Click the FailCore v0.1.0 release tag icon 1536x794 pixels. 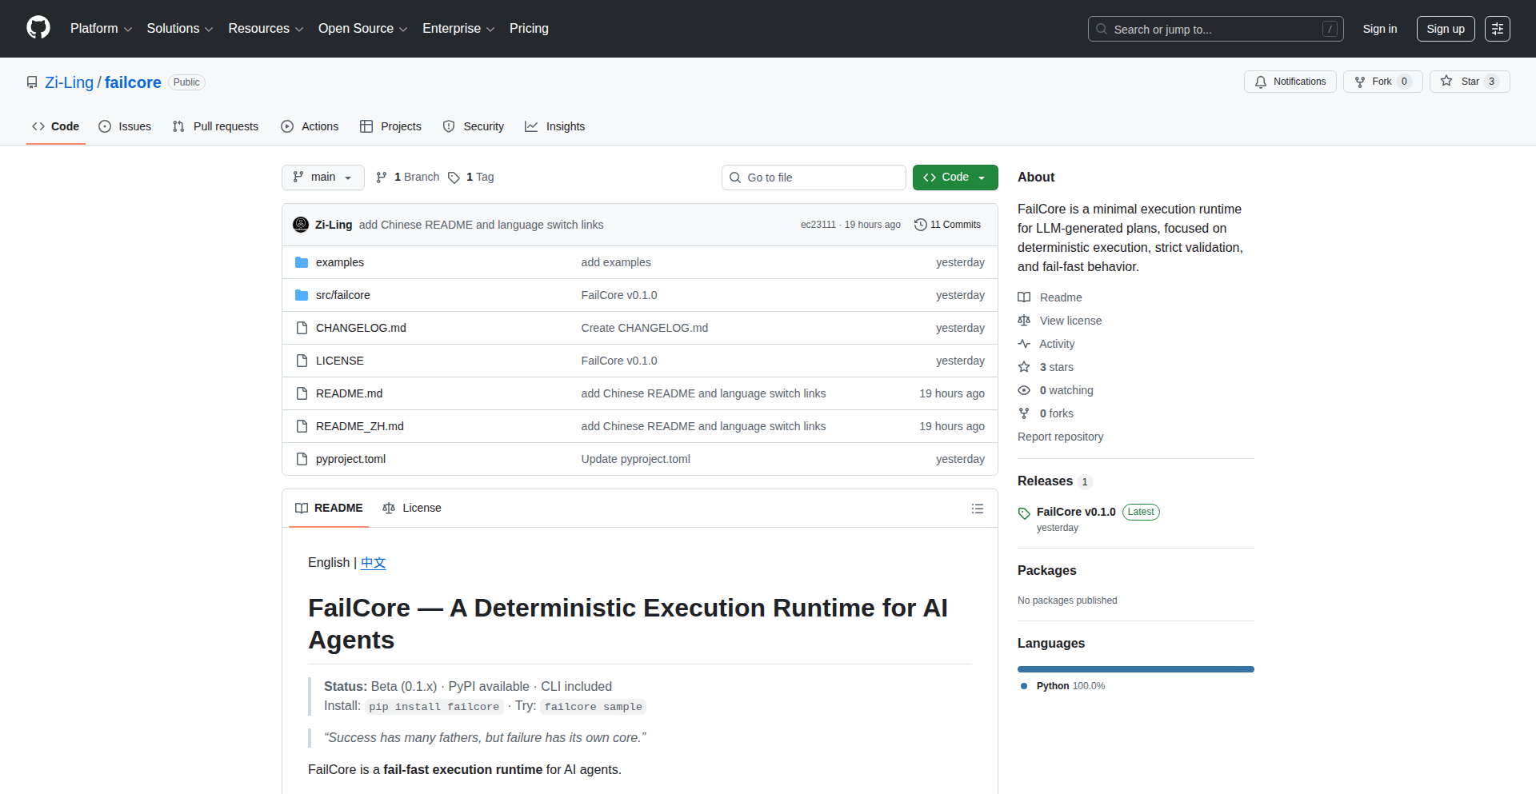(x=1024, y=513)
